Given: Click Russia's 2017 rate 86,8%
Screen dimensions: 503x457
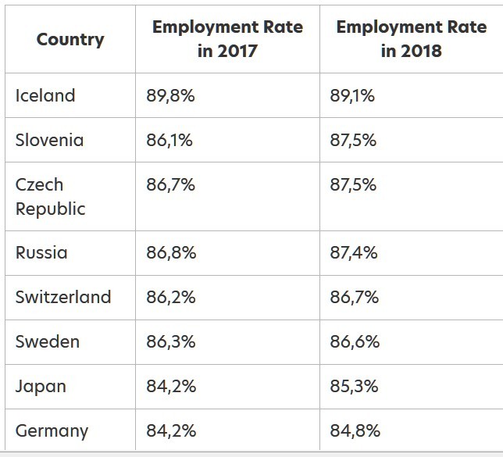Looking at the screenshot, I should pos(171,253).
